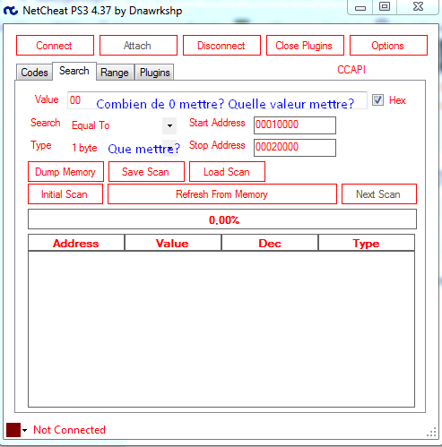Viewport: 442px width, 447px height.
Task: Click the Connect button
Action: (x=55, y=46)
